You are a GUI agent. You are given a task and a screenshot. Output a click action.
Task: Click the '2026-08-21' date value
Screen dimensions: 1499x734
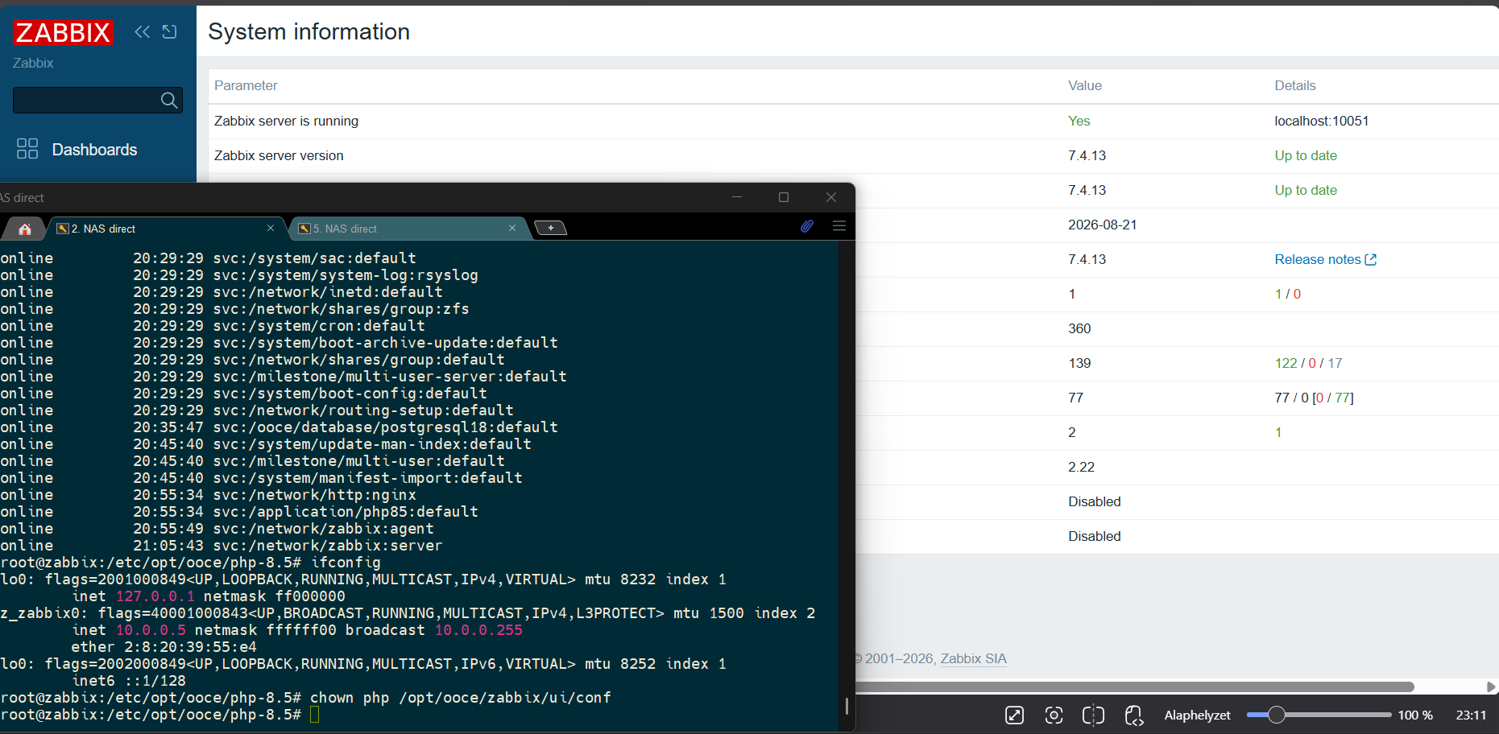click(x=1103, y=225)
